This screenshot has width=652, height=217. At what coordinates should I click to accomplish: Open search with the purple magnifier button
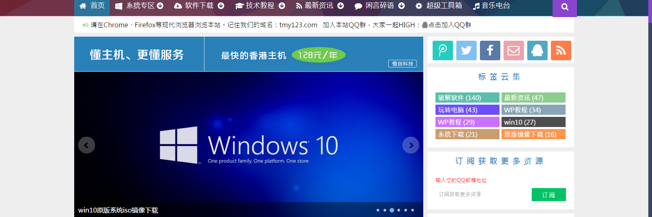pyautogui.click(x=565, y=7)
